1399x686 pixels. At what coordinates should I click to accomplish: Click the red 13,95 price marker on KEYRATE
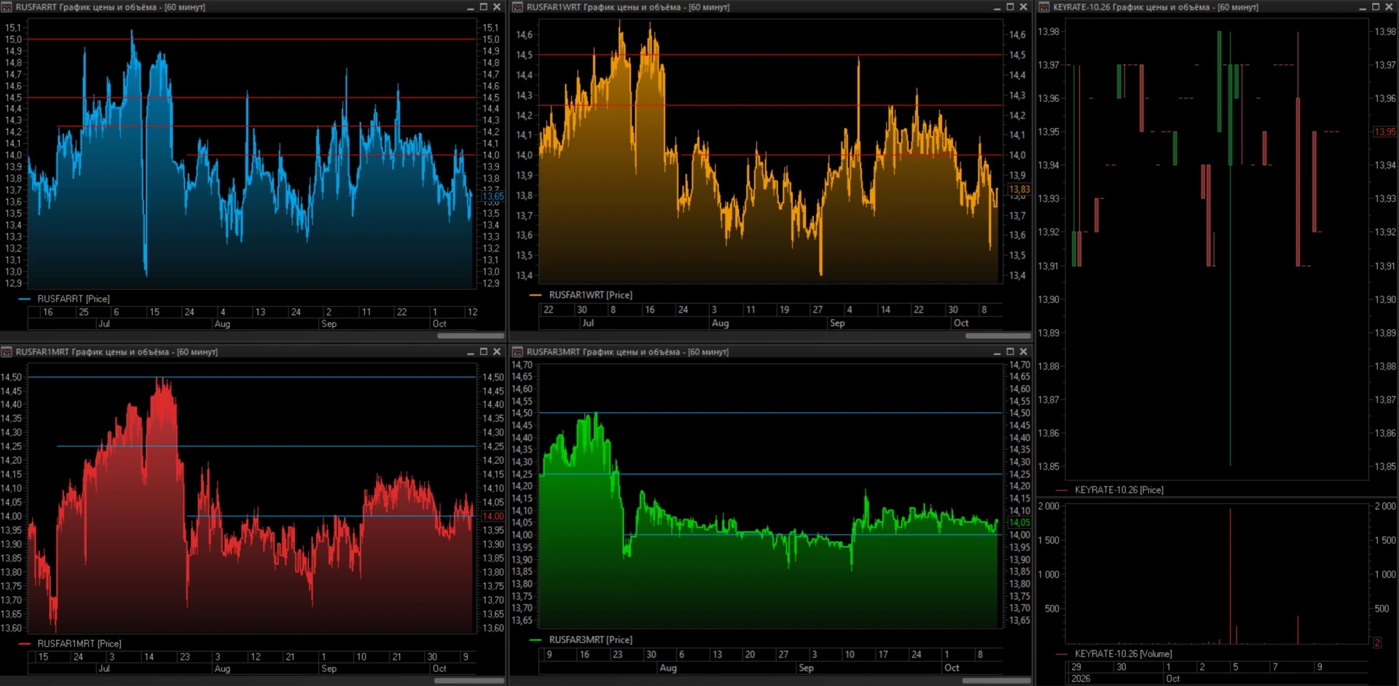point(1385,132)
